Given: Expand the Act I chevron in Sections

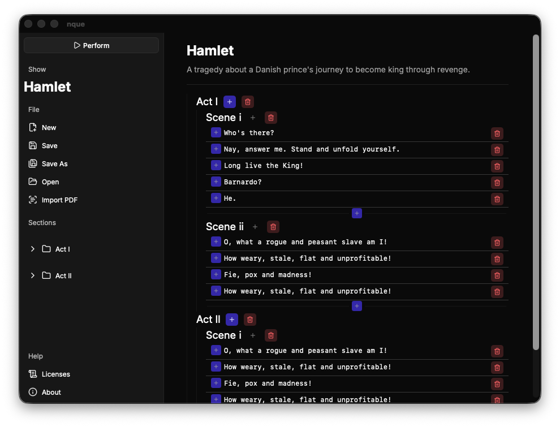Looking at the screenshot, I should click(x=32, y=249).
